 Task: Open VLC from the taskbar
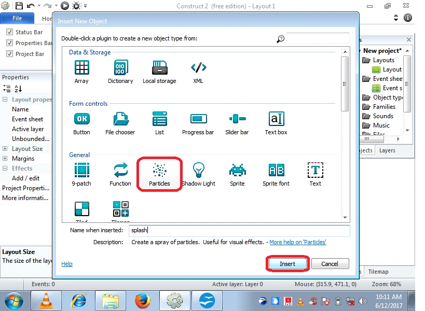click(46, 301)
